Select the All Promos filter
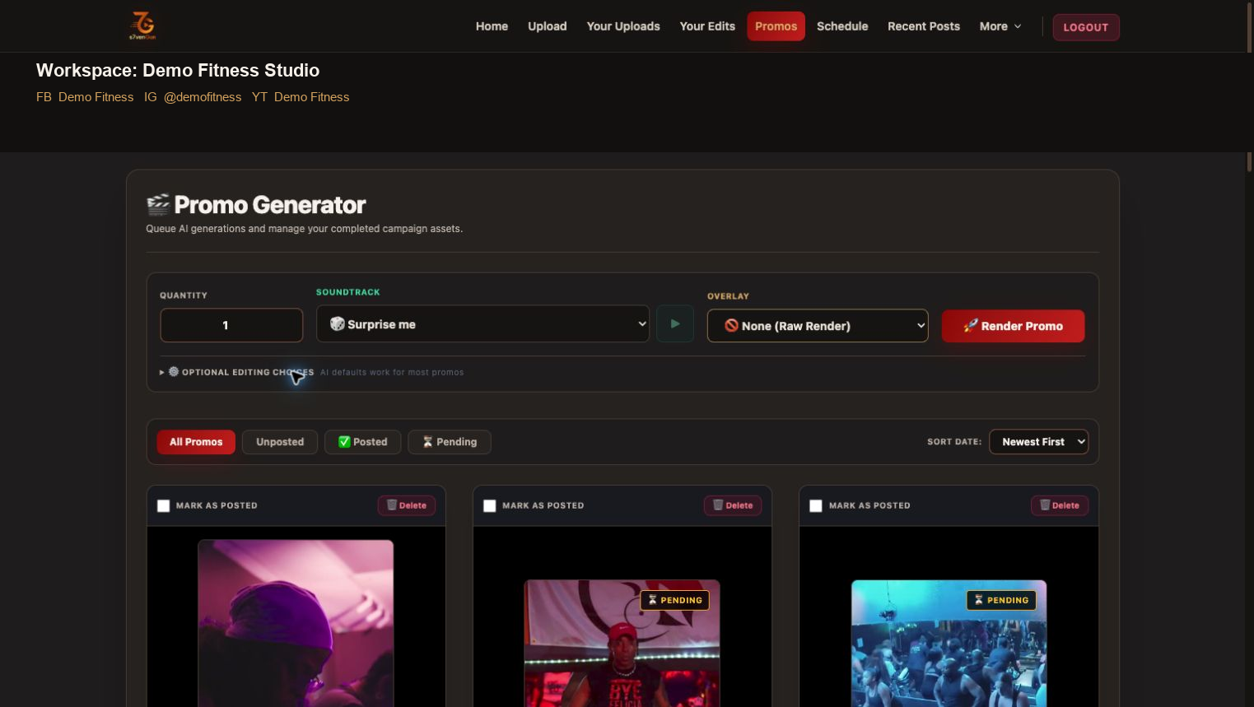Image resolution: width=1254 pixels, height=707 pixels. coord(196,442)
